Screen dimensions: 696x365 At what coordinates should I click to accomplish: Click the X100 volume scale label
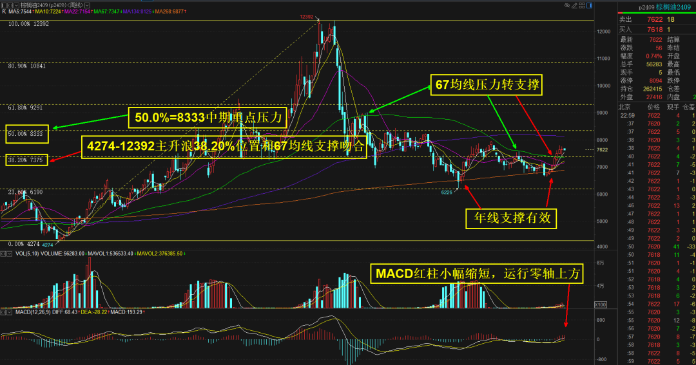601,304
